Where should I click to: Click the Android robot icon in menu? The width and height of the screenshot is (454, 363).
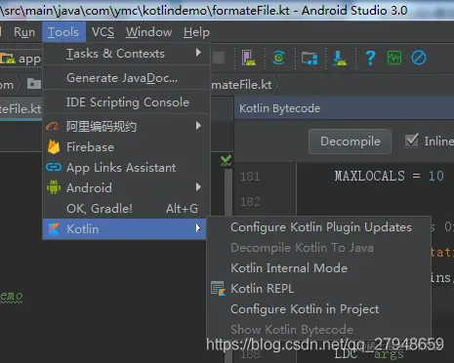54,187
